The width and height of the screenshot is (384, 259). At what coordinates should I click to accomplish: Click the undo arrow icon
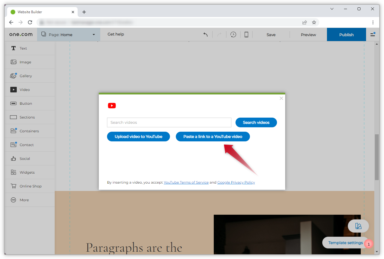[x=206, y=35]
